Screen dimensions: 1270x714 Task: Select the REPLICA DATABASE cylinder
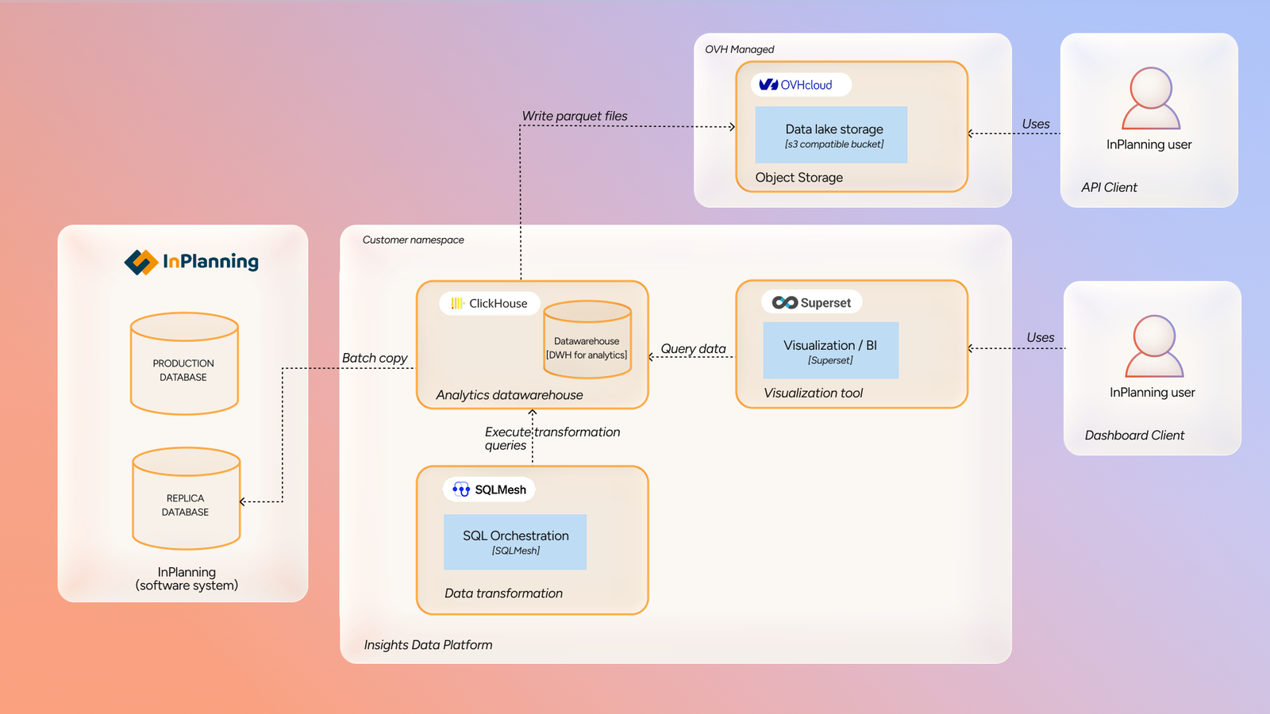(187, 498)
